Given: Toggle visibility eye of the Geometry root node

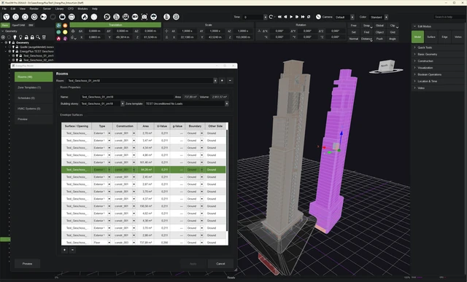Looking at the screenshot, I should [7, 42].
